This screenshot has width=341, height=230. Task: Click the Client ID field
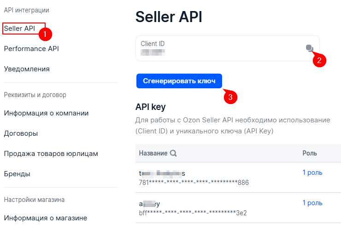pyautogui.click(x=221, y=48)
